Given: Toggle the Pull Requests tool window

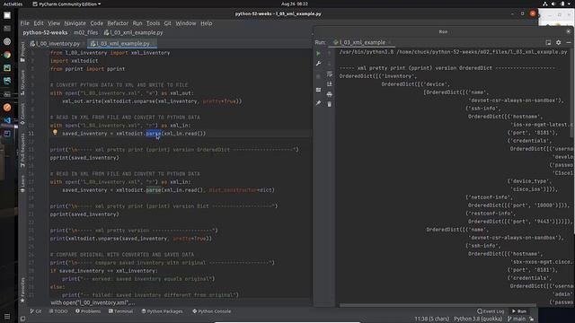Looking at the screenshot, I should tap(22, 150).
